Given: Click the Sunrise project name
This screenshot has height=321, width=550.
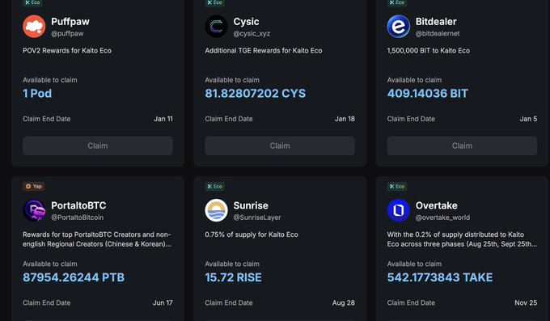Looking at the screenshot, I should click(251, 205).
